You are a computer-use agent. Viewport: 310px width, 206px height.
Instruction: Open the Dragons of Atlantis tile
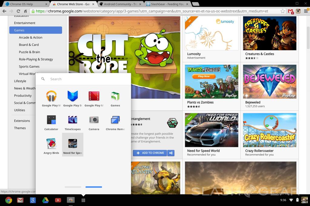(156, 178)
